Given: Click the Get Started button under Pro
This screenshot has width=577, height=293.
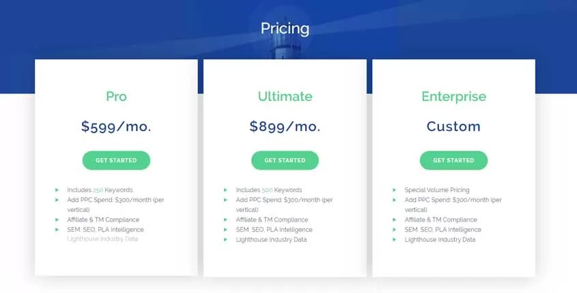Looking at the screenshot, I should (116, 160).
